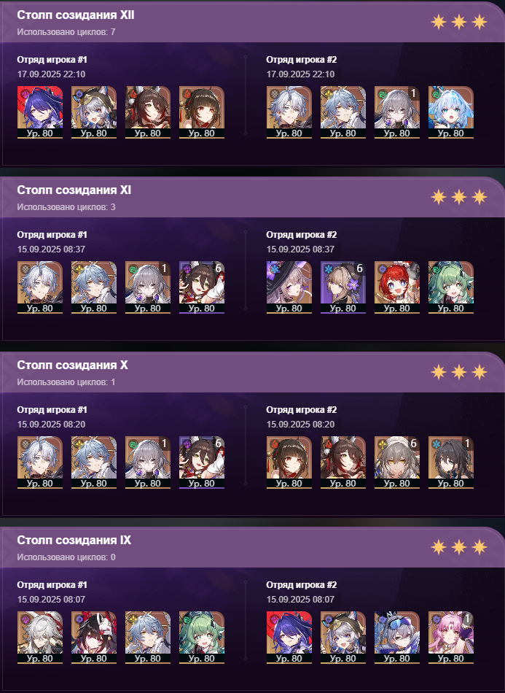
Task: Select the 17.09.2025 22:10 timestamp under squad 1
Action: (x=51, y=74)
